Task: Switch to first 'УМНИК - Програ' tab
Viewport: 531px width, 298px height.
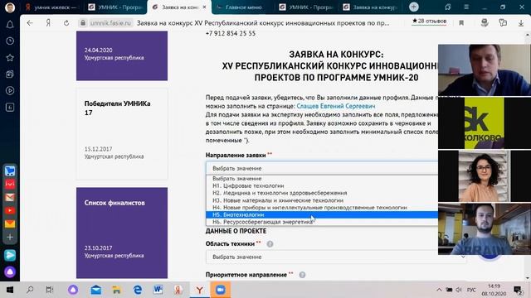Action: [115, 7]
